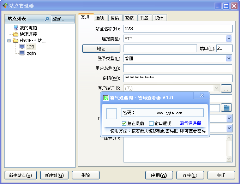Select the 我的电脑 computer icon
Viewport: 240px width, 184px height.
click(x=16, y=28)
